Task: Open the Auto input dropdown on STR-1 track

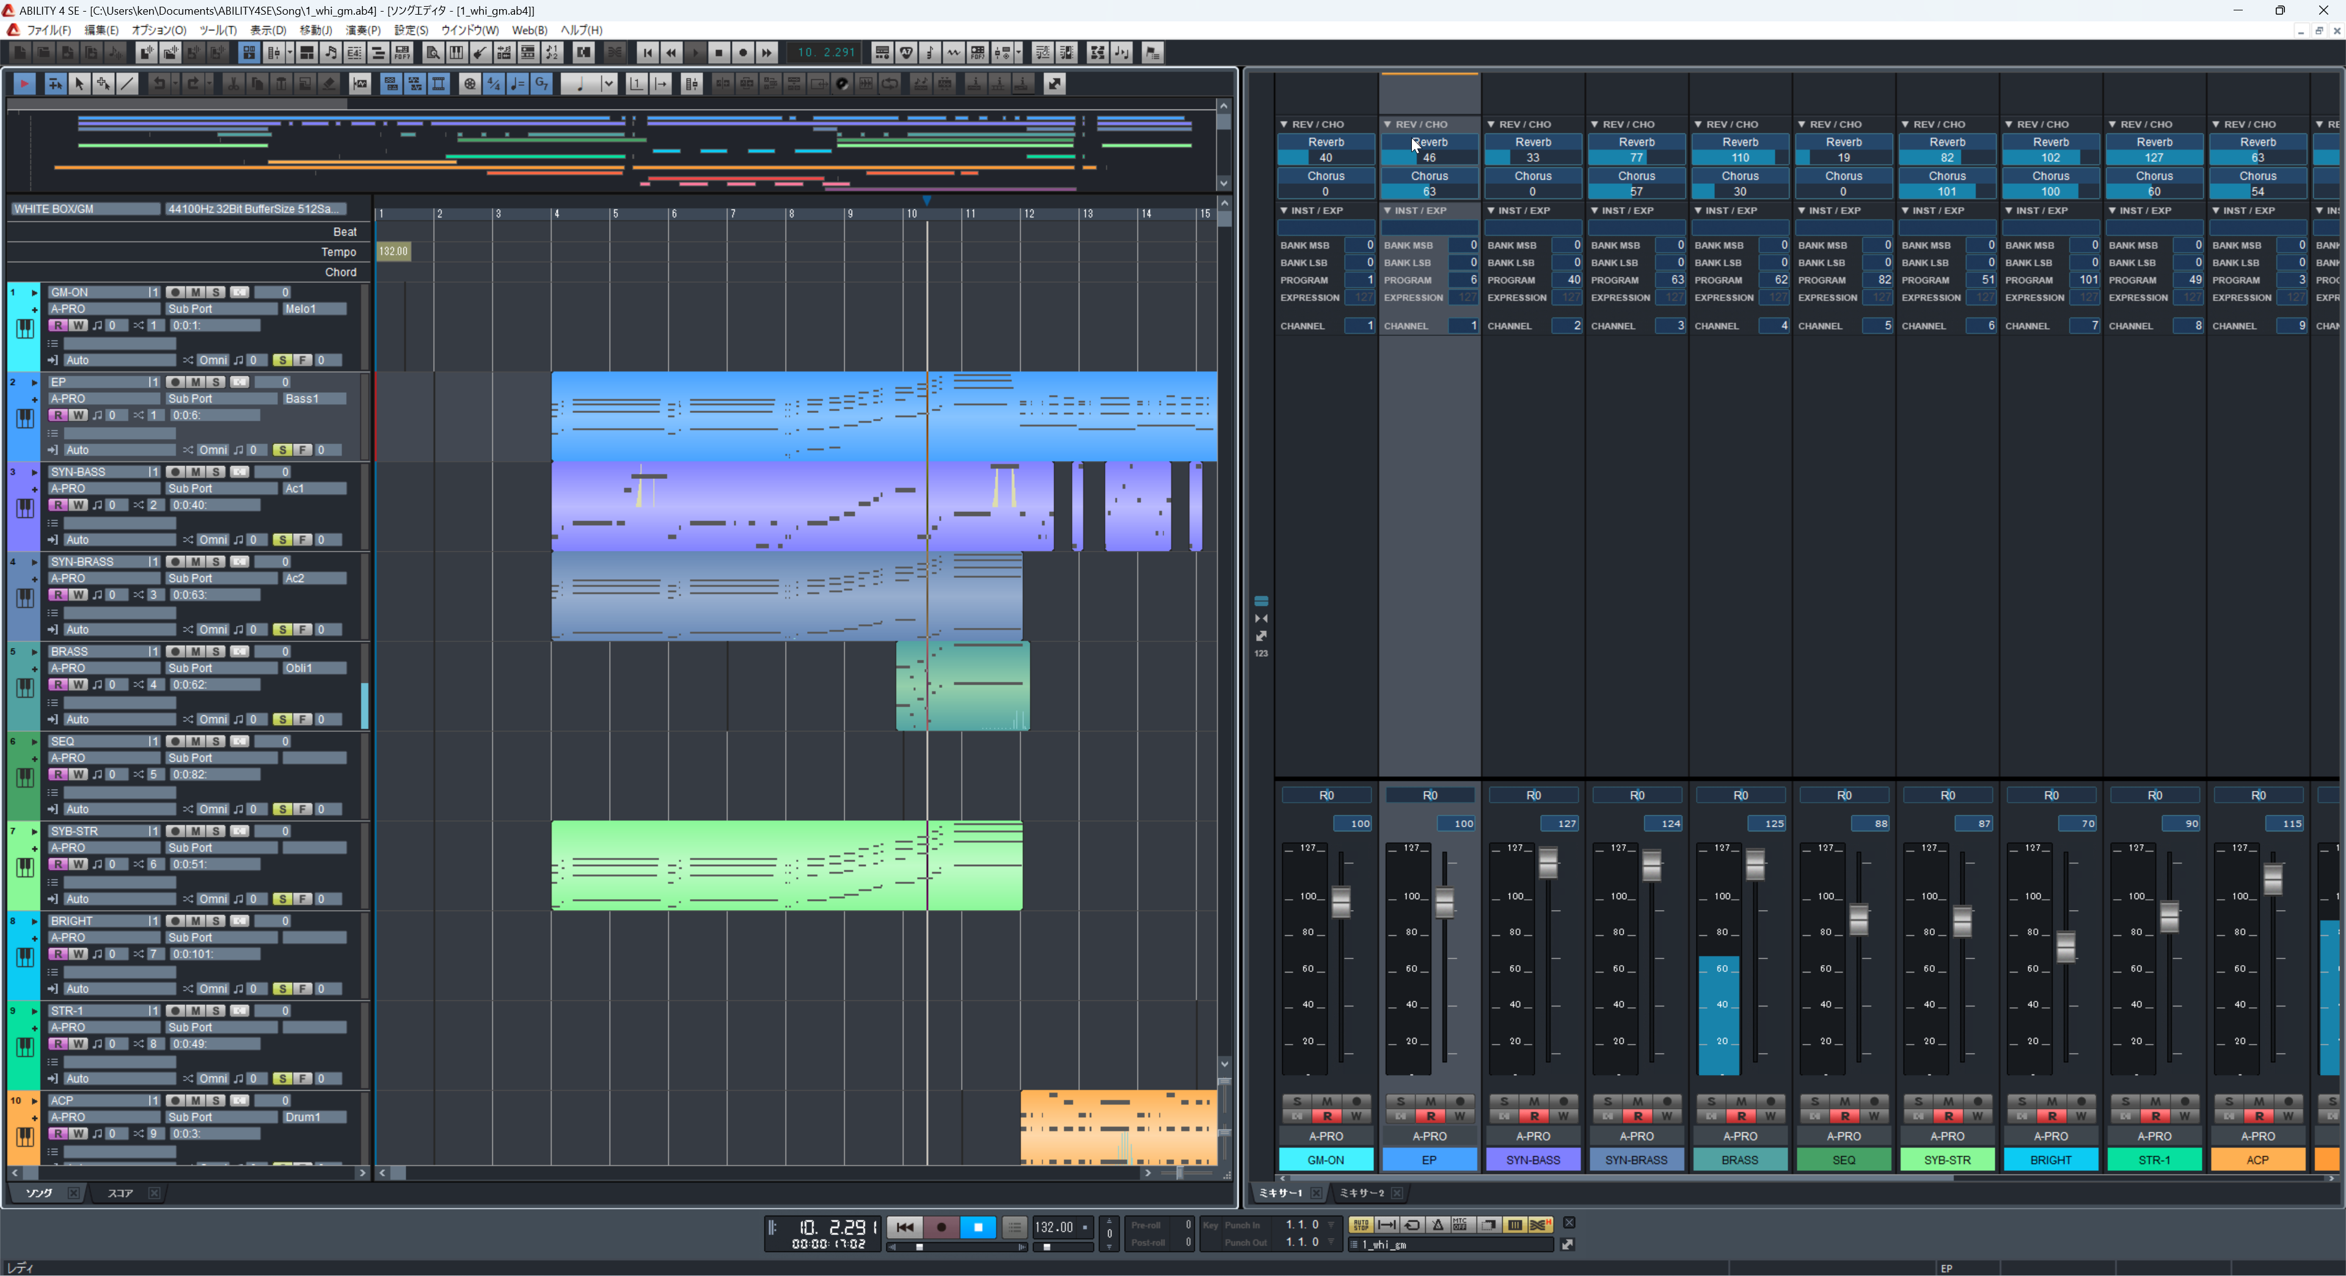Action: [119, 1078]
